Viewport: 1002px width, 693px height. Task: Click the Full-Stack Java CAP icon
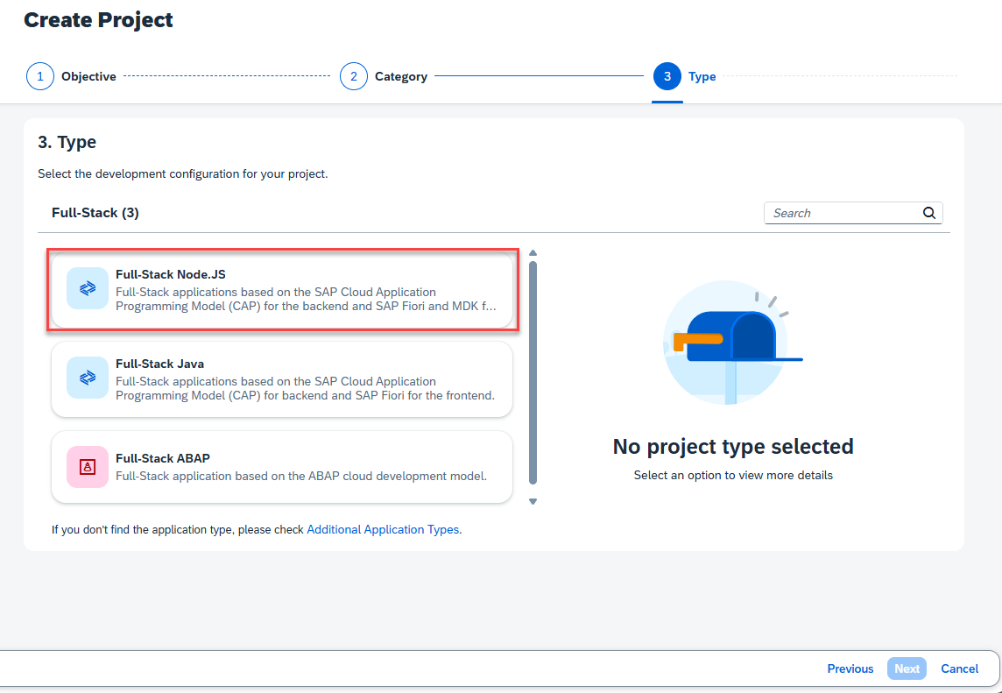[88, 378]
